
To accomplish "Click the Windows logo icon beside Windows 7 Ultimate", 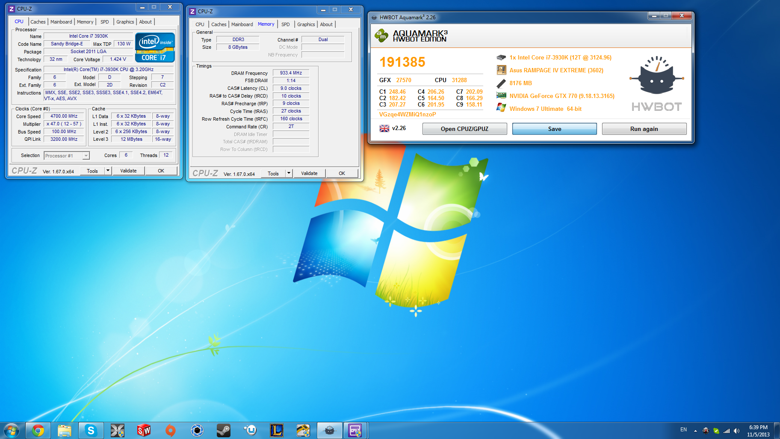I will click(x=501, y=108).
